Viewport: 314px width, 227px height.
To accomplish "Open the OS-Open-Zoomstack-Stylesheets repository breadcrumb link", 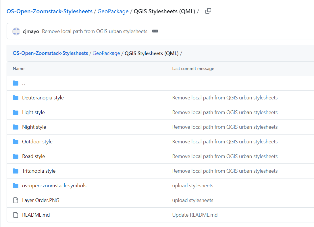I will pyautogui.click(x=50, y=11).
